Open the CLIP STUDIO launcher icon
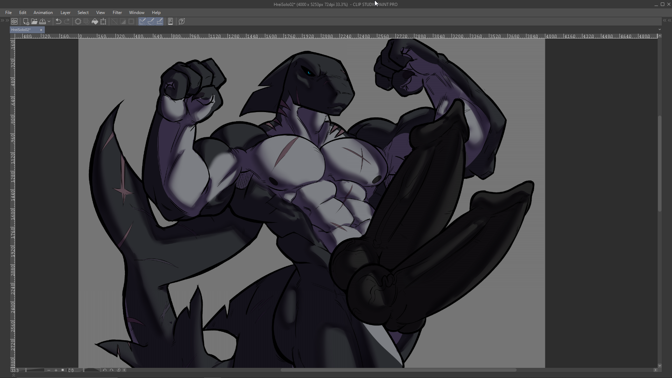 (14, 21)
